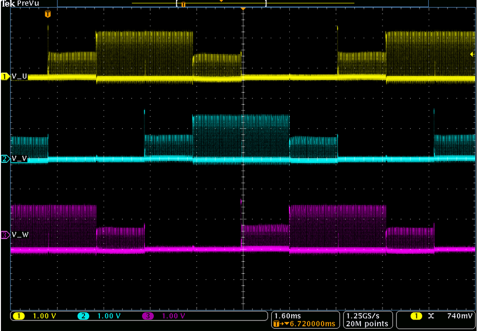Click the V_V channel label
Screen dimensions: 477x331
click(20, 159)
